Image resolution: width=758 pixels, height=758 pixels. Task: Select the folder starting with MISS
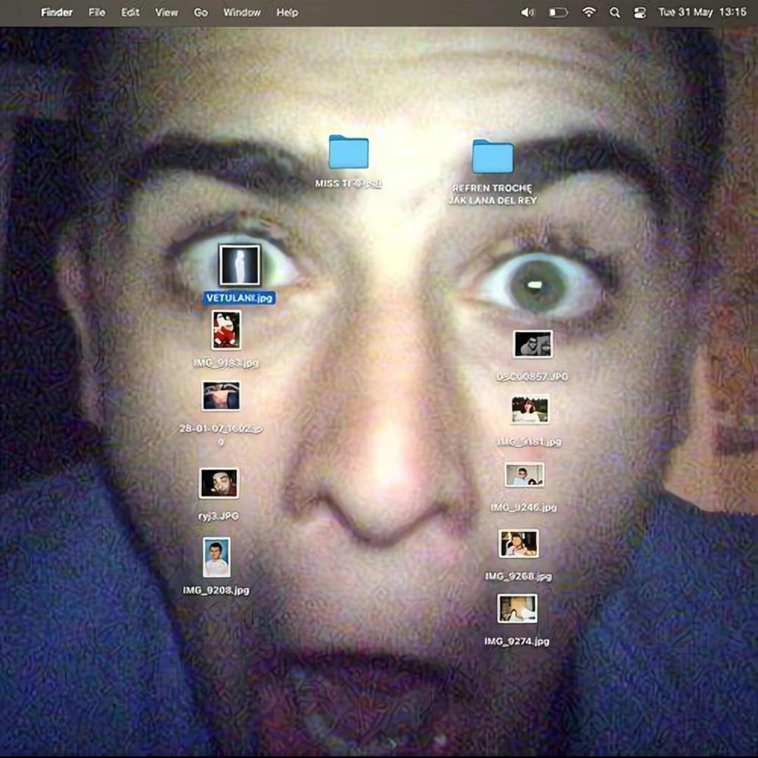348,152
